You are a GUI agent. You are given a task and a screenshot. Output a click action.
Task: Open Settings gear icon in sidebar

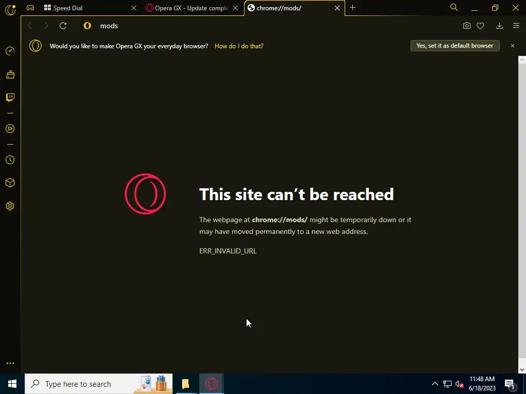point(10,206)
